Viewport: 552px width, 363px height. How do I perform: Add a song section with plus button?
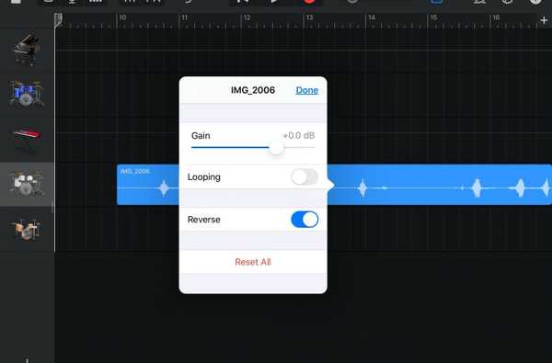544,21
